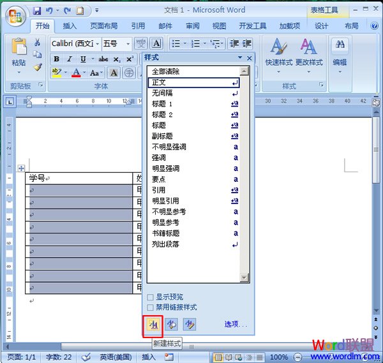Toggle subscript formatting
Screen dimensions: 383x363
click(117, 59)
